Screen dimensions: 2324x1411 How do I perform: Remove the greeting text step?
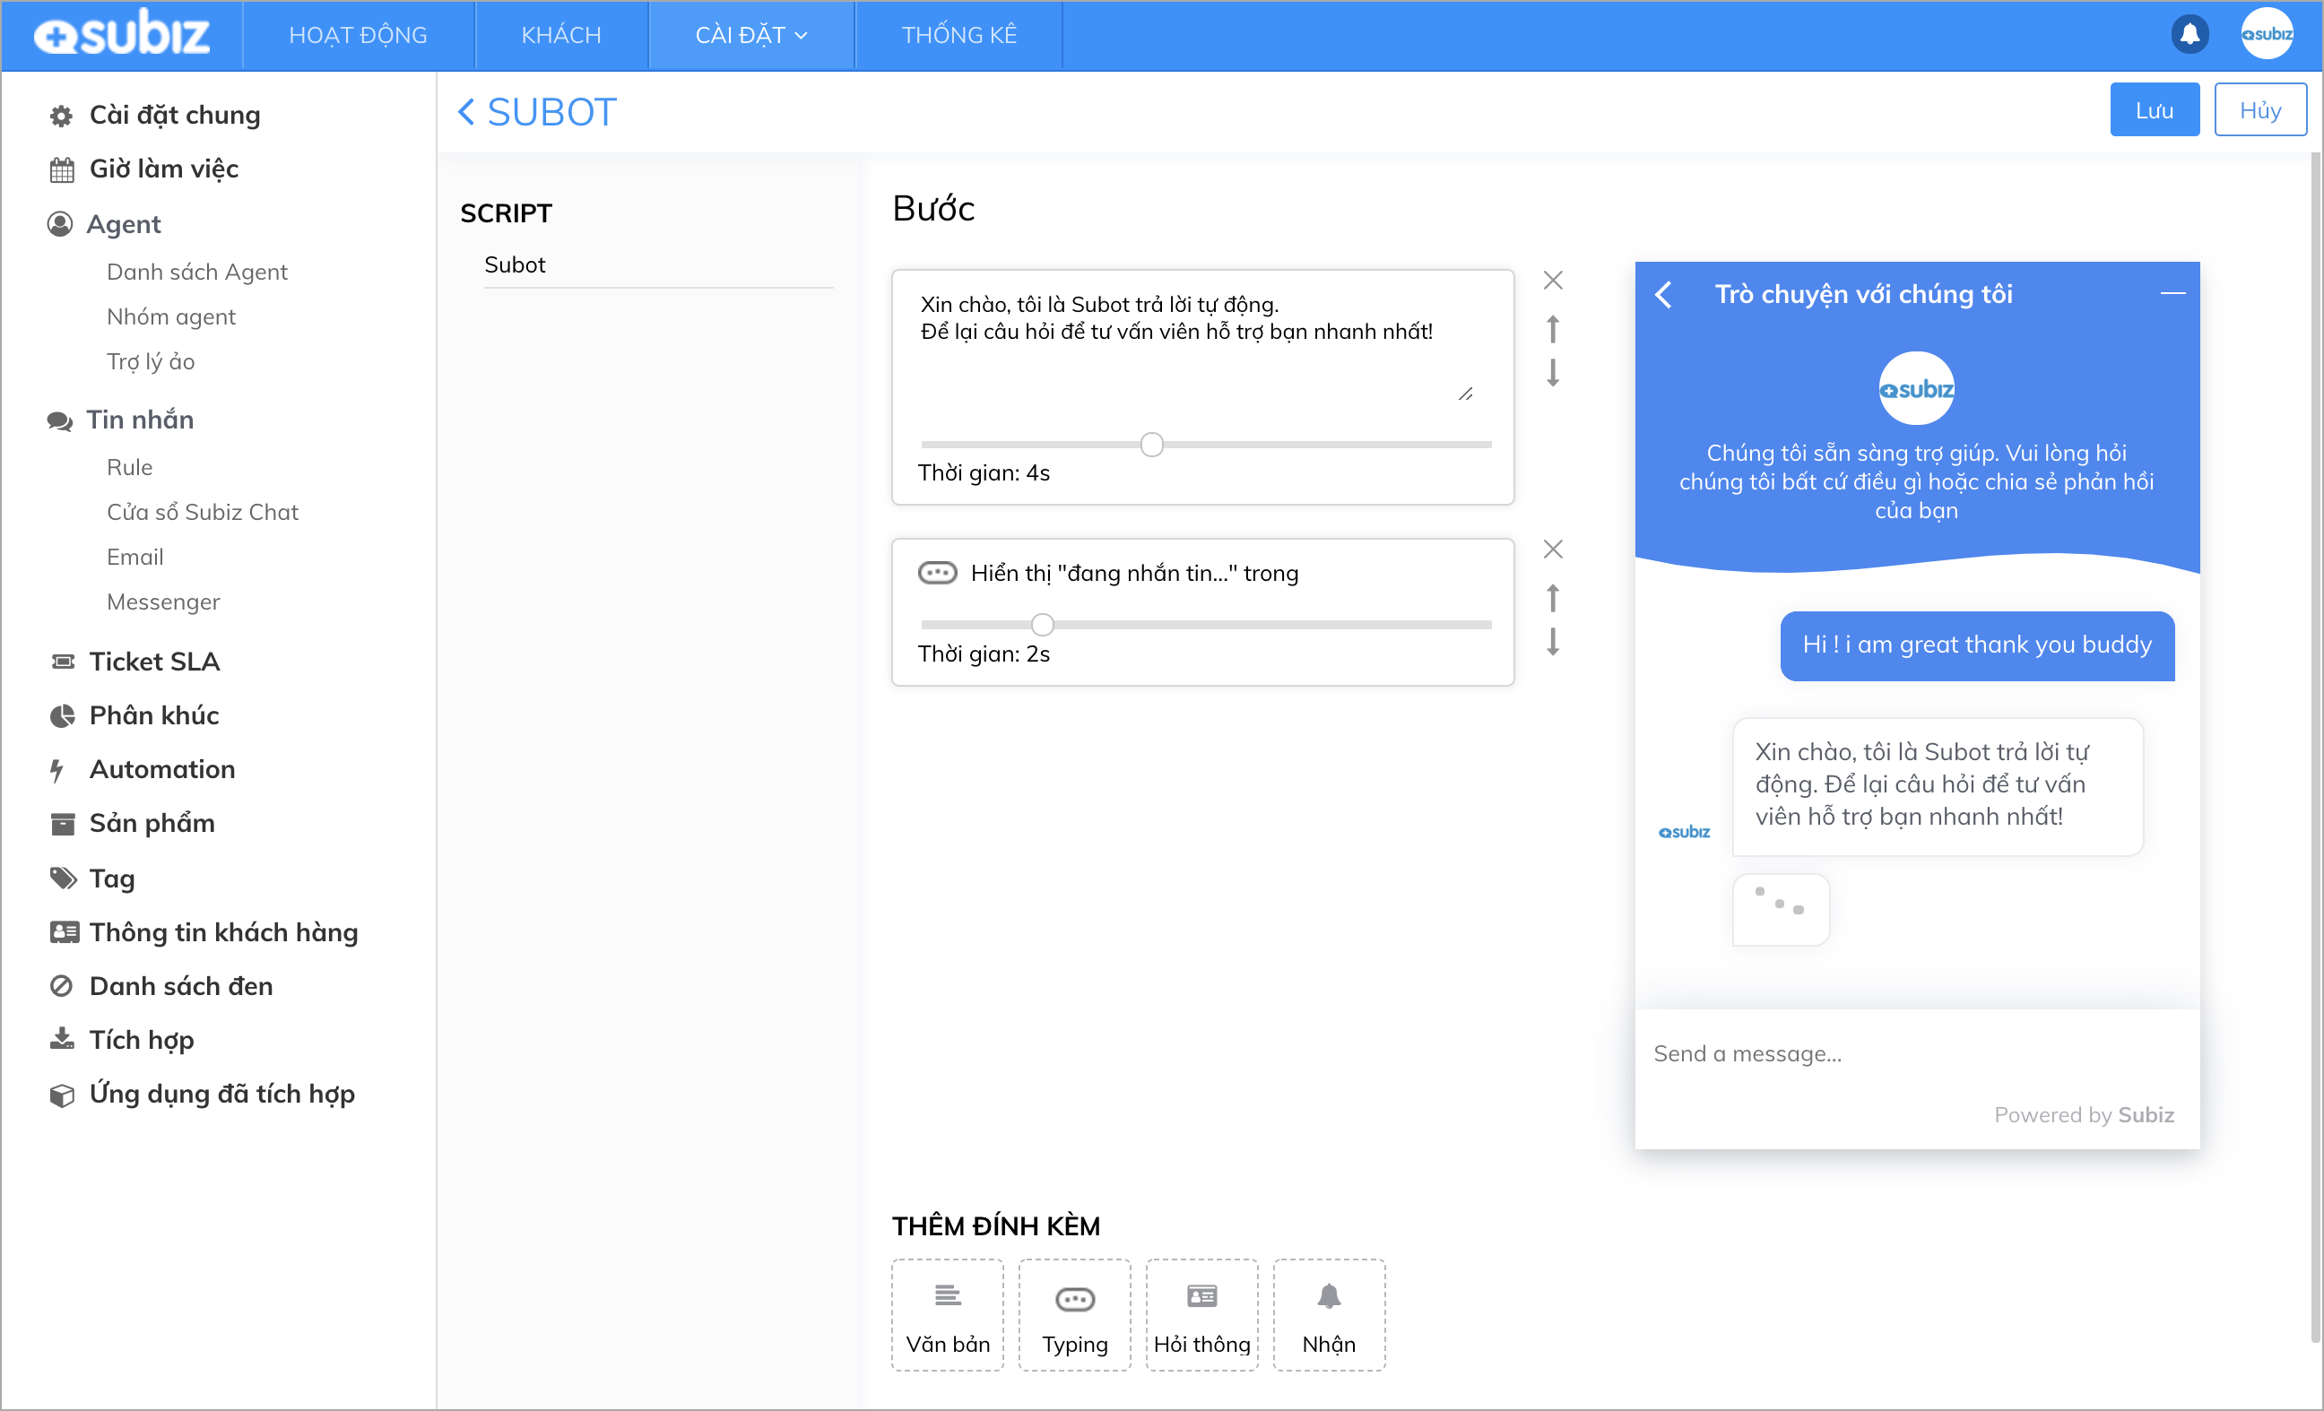(x=1553, y=280)
